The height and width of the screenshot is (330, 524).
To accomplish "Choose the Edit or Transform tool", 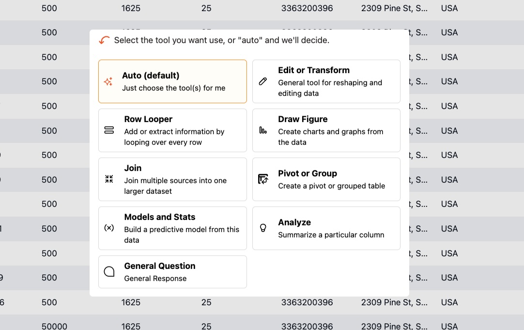I will point(326,81).
